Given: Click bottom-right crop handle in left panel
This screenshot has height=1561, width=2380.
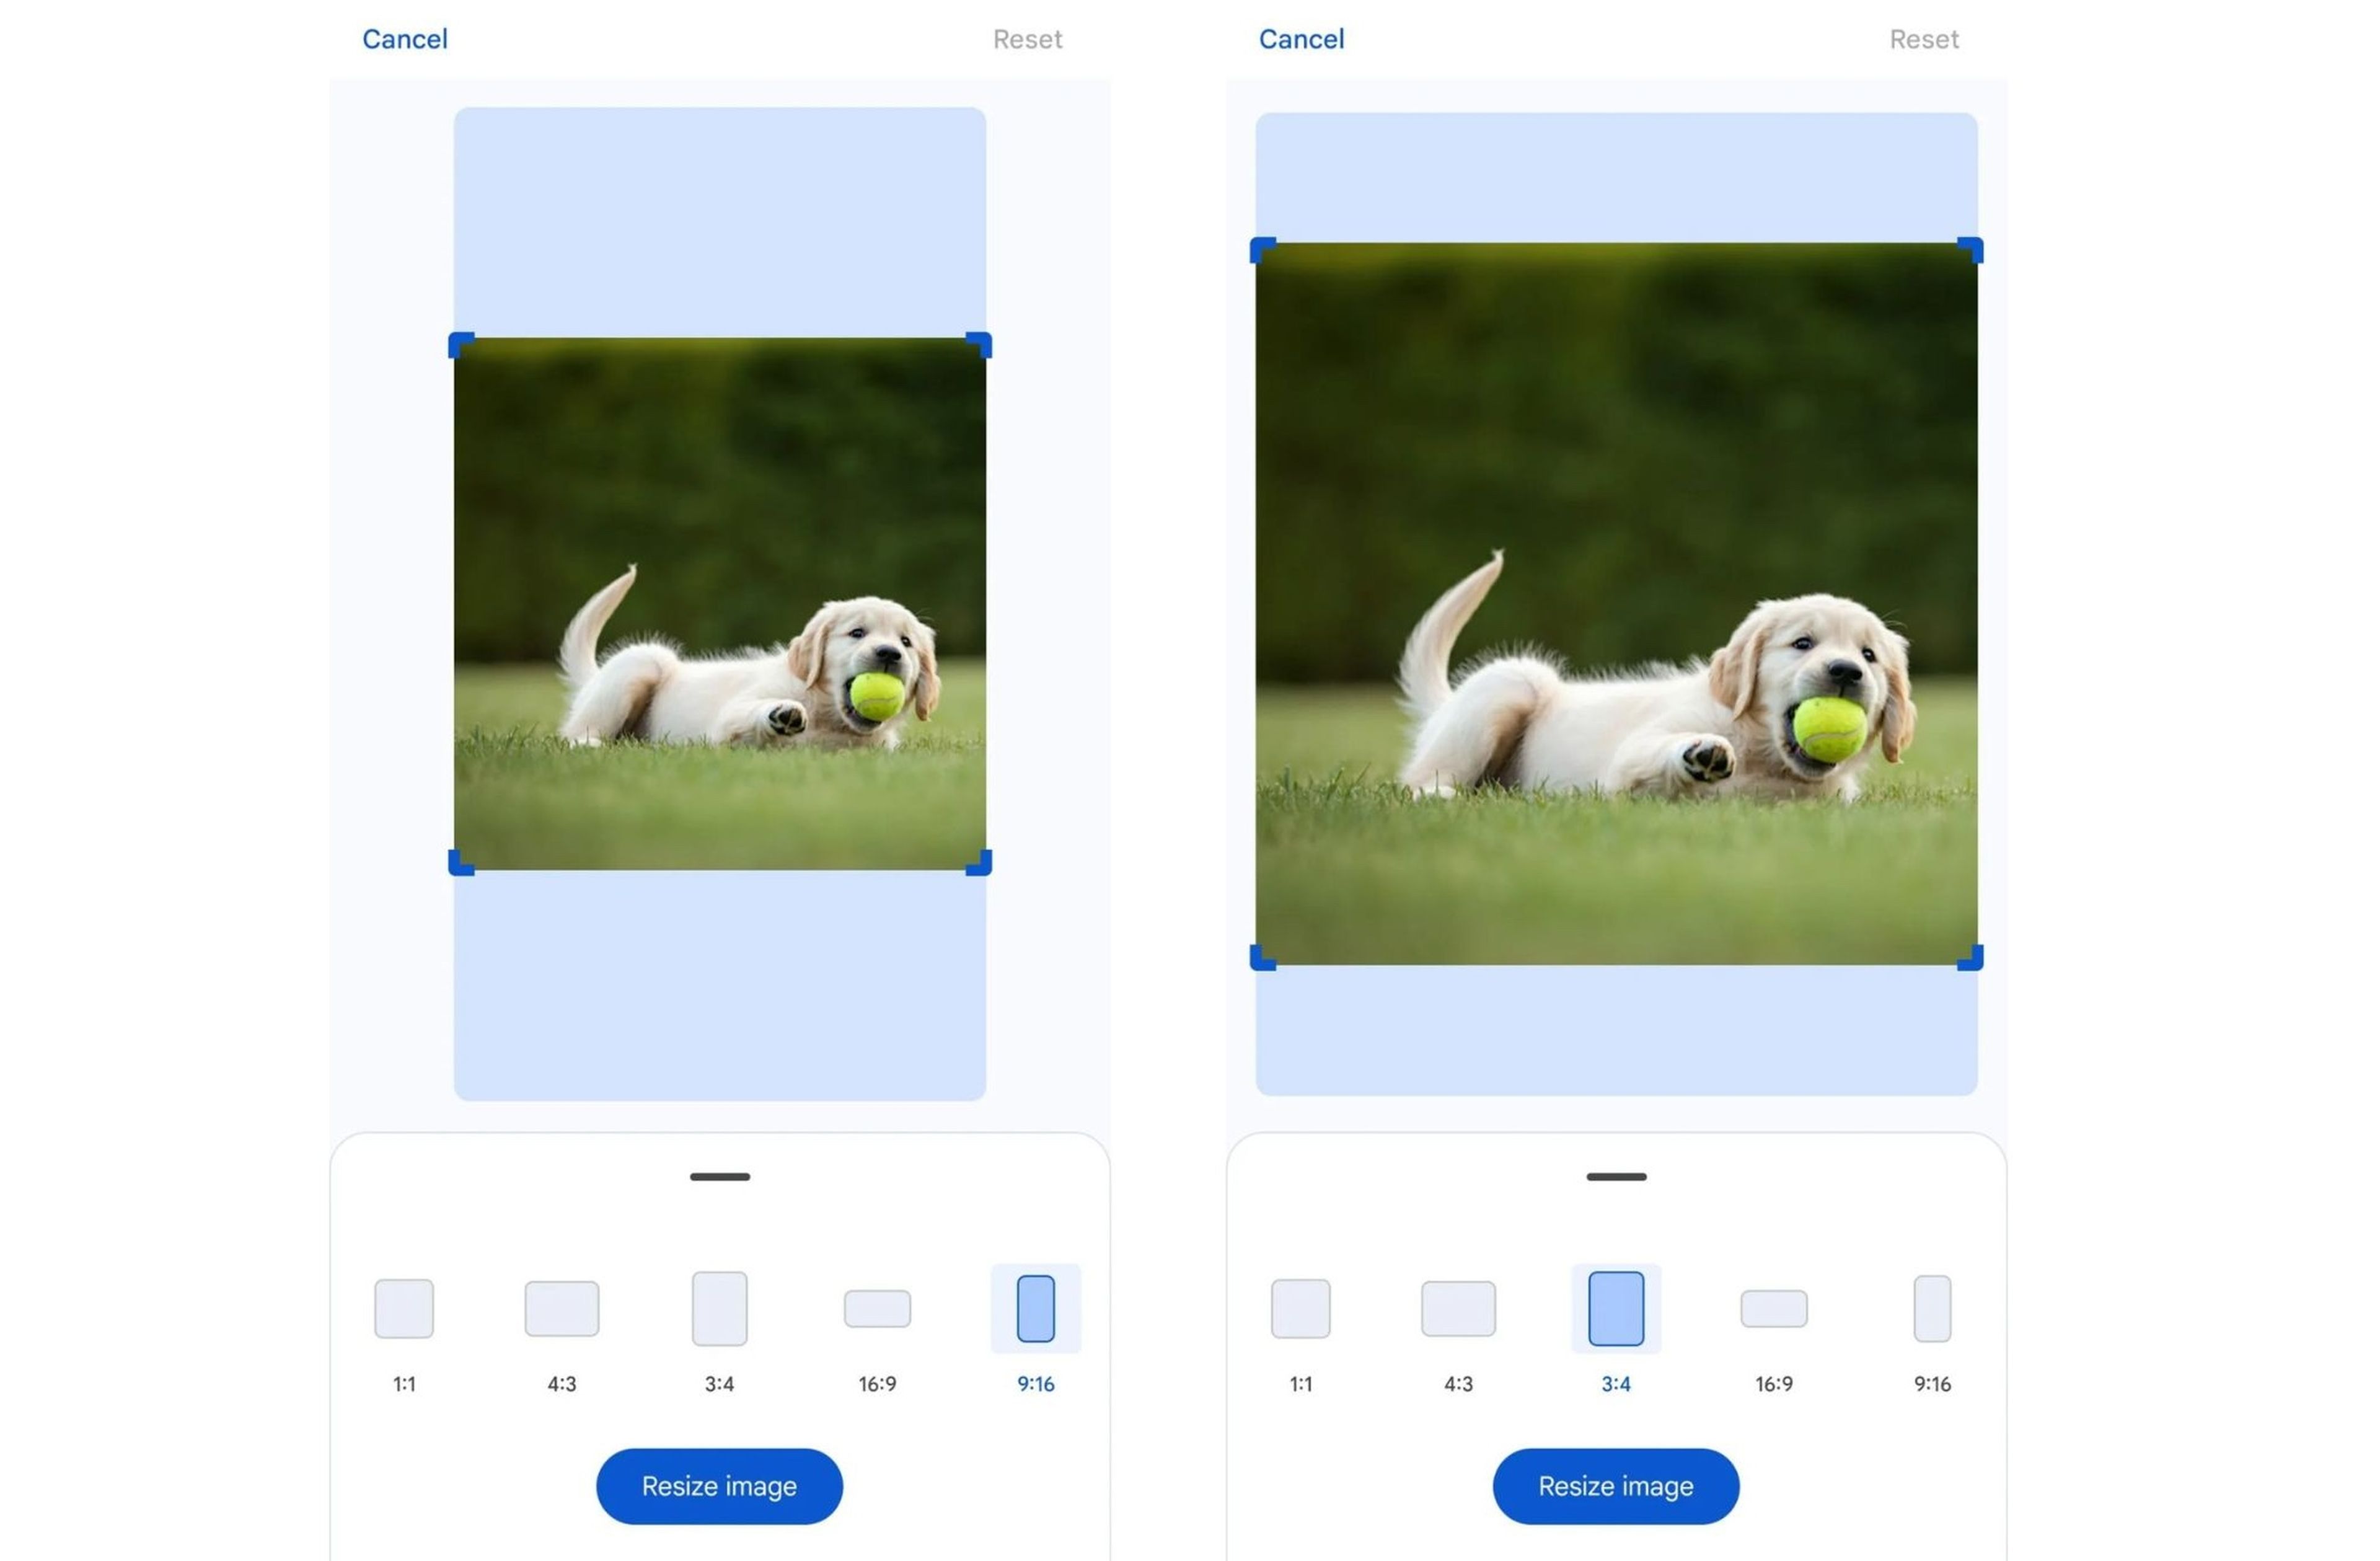Looking at the screenshot, I should pyautogui.click(x=980, y=863).
